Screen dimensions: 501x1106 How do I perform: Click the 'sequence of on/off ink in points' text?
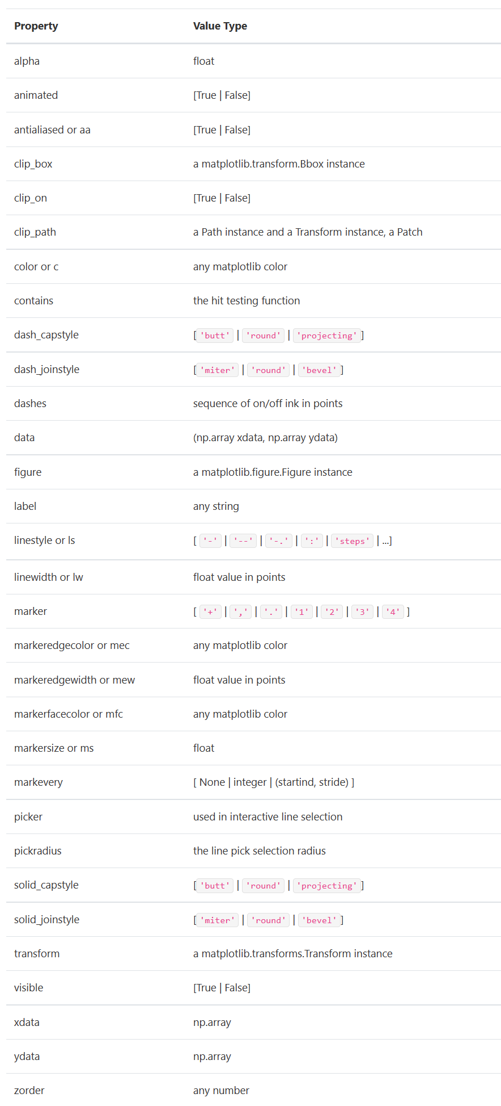tap(268, 404)
